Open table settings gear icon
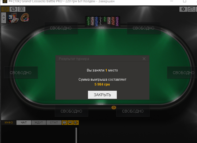197x143 pixels. [x=183, y=9]
